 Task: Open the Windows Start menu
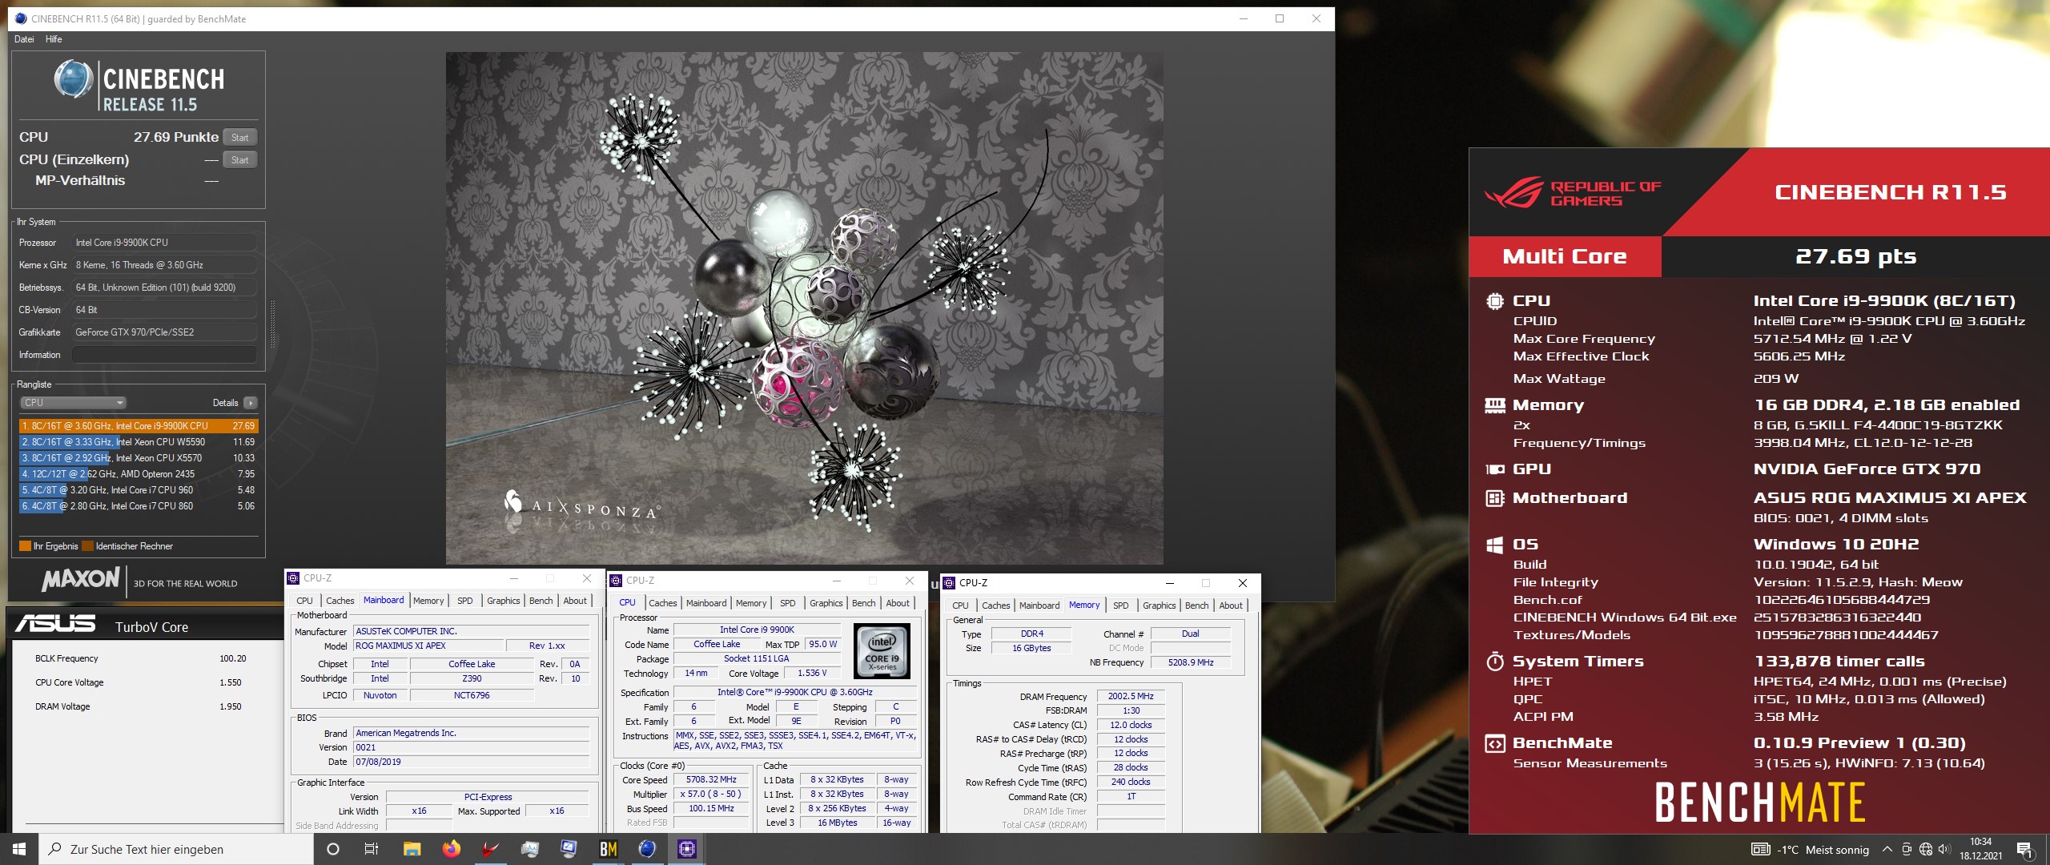pos(19,849)
